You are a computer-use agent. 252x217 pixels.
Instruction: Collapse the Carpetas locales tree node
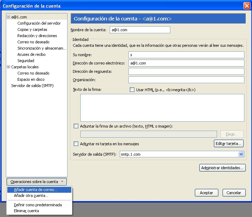pos(9,67)
